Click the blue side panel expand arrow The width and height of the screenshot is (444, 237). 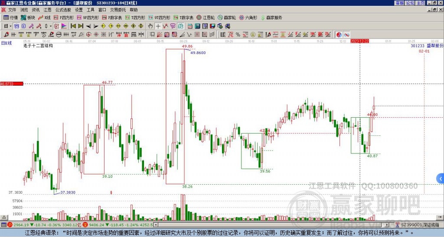(x=441, y=179)
